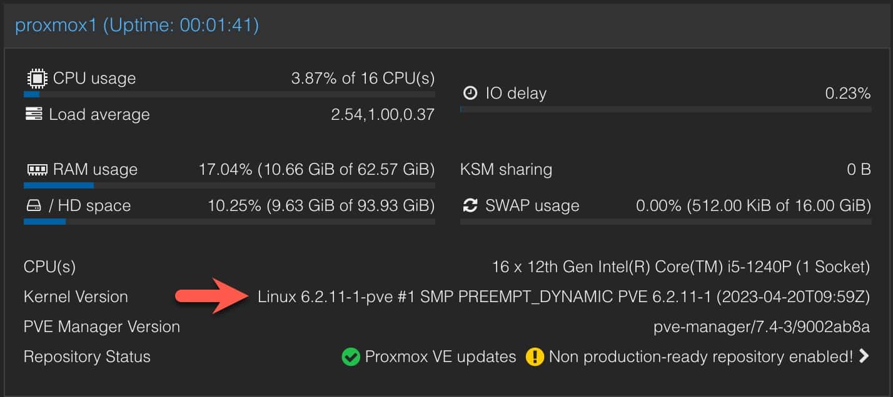893x397 pixels.
Task: Click the IO delay progress bar
Action: [665, 109]
